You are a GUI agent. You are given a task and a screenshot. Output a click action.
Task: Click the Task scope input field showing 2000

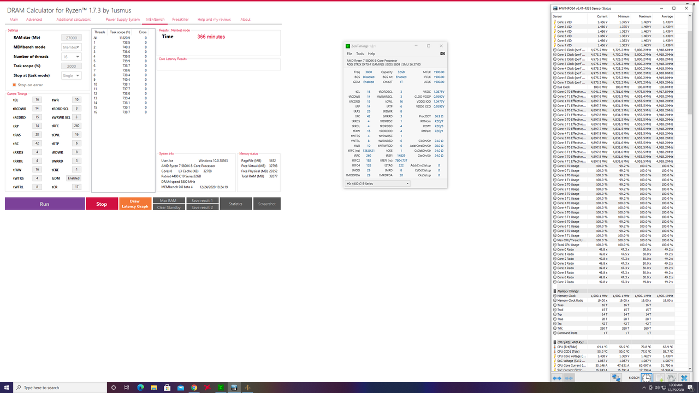point(70,65)
